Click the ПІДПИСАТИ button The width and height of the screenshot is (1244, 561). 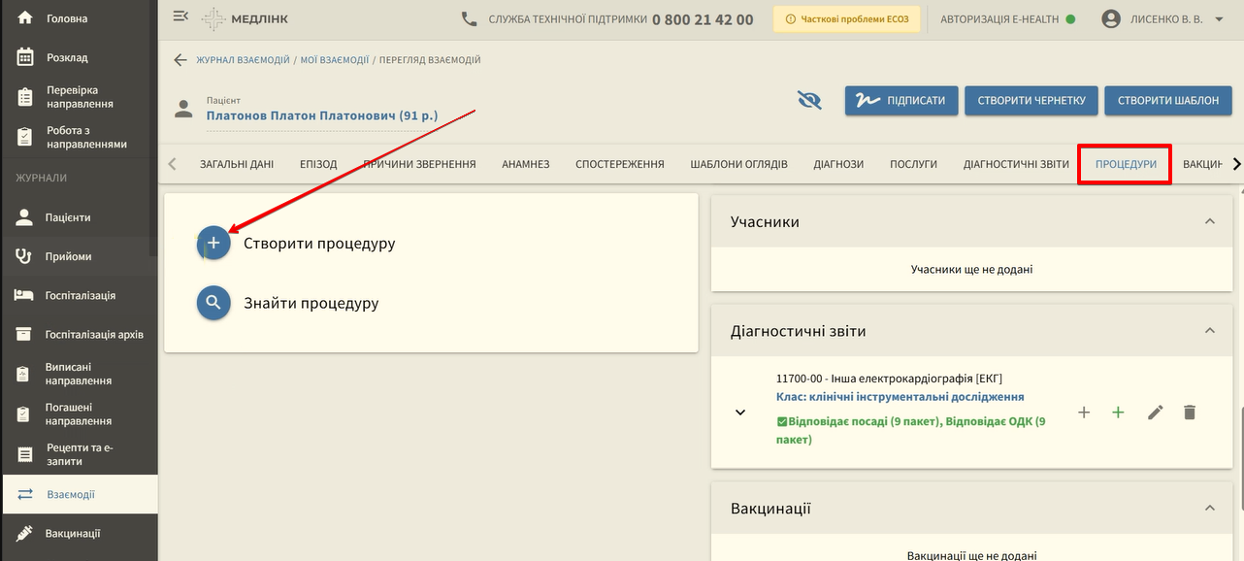pyautogui.click(x=901, y=100)
